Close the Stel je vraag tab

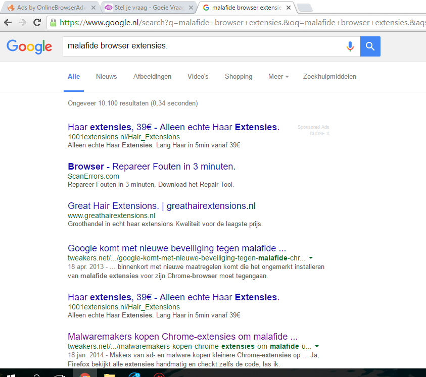[191, 8]
